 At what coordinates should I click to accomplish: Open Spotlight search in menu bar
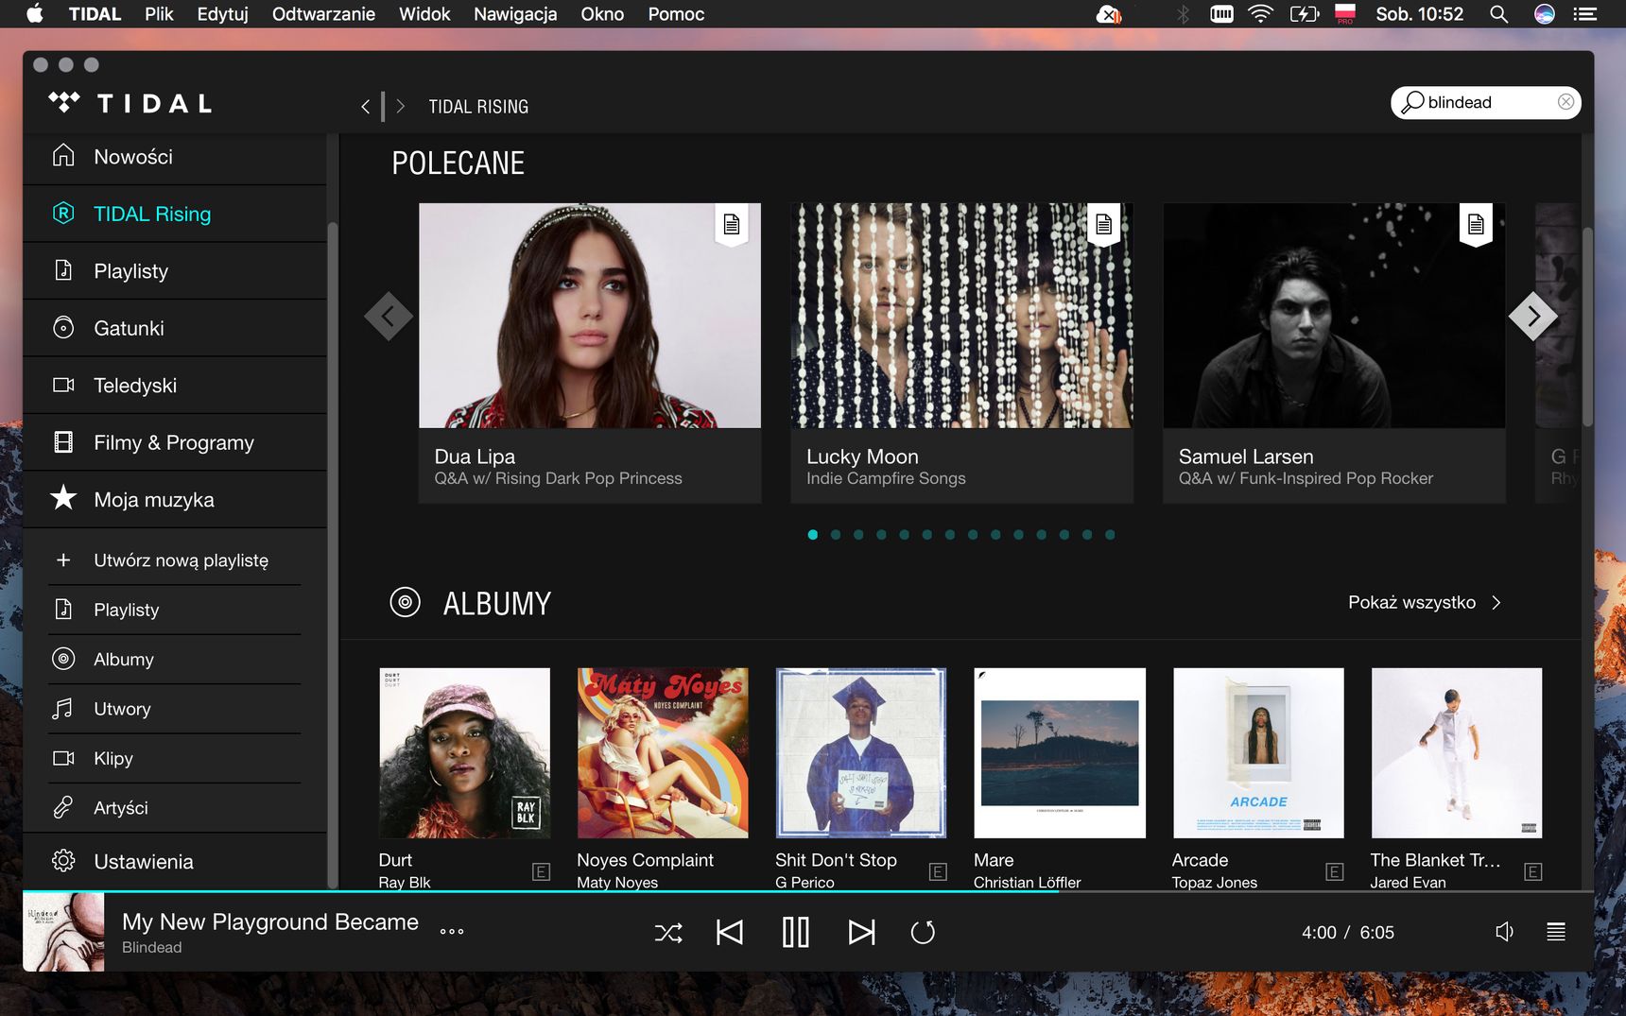(1498, 14)
